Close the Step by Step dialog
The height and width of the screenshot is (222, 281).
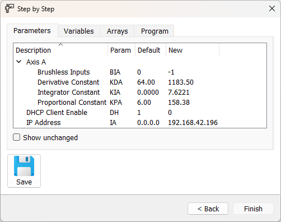tap(272, 8)
